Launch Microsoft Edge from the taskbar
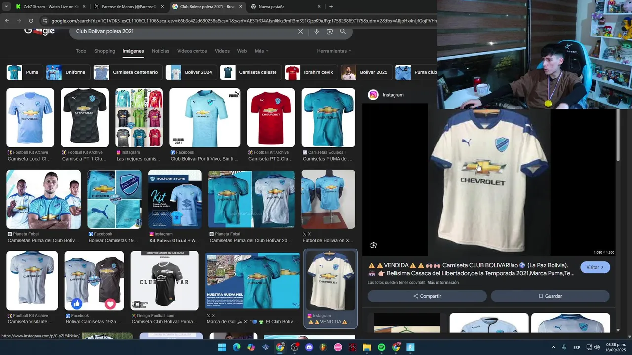The image size is (632, 355). (237, 347)
